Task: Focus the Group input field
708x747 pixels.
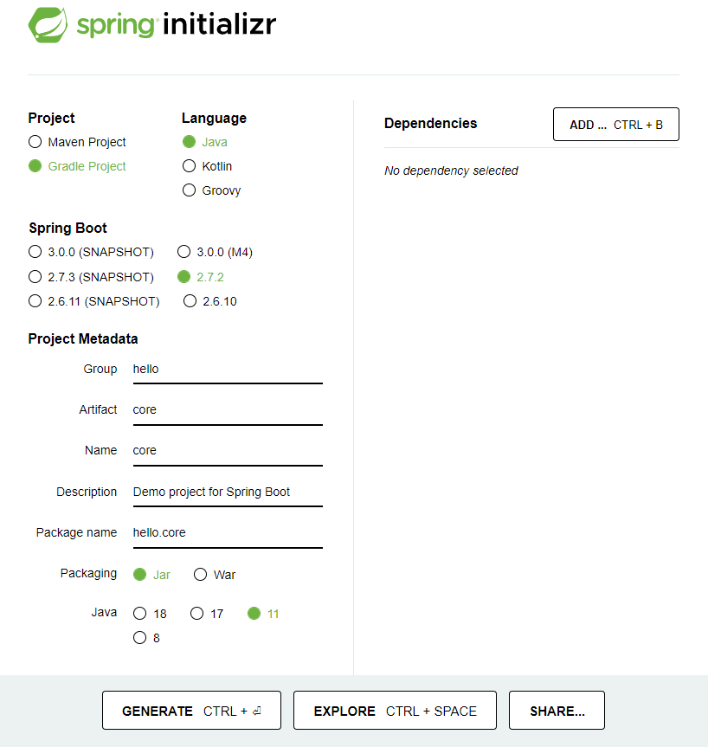Action: tap(228, 370)
